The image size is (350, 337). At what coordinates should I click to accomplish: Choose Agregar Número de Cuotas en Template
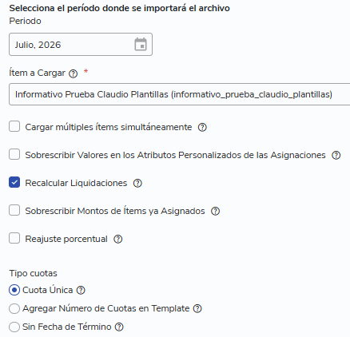point(14,308)
